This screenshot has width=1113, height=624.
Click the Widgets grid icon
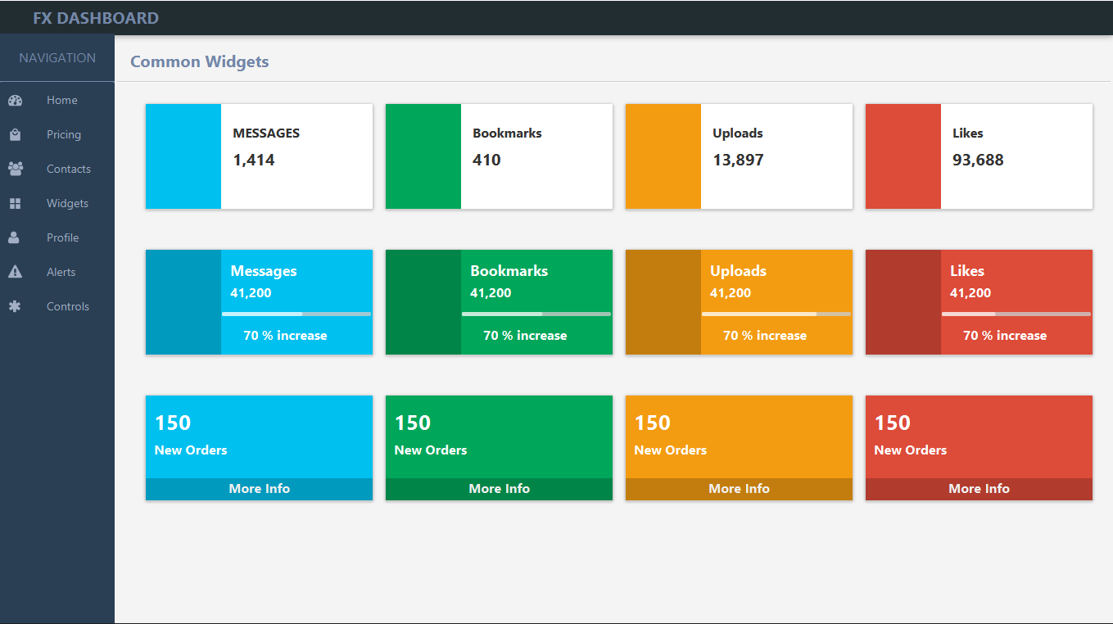[x=16, y=203]
